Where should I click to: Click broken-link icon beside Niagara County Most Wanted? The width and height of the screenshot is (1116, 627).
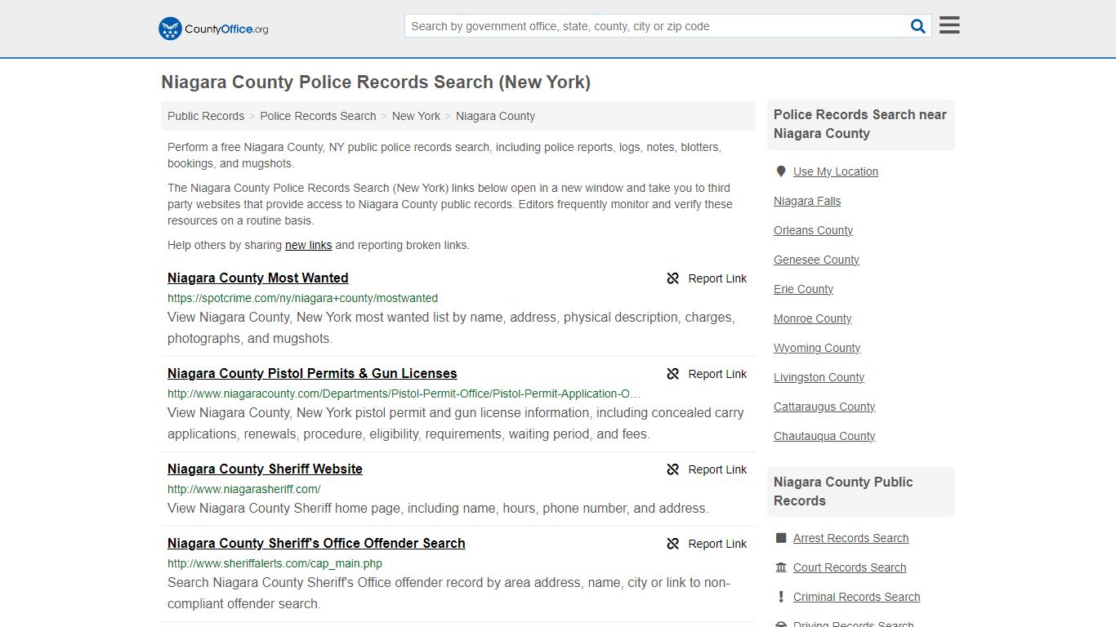[673, 278]
